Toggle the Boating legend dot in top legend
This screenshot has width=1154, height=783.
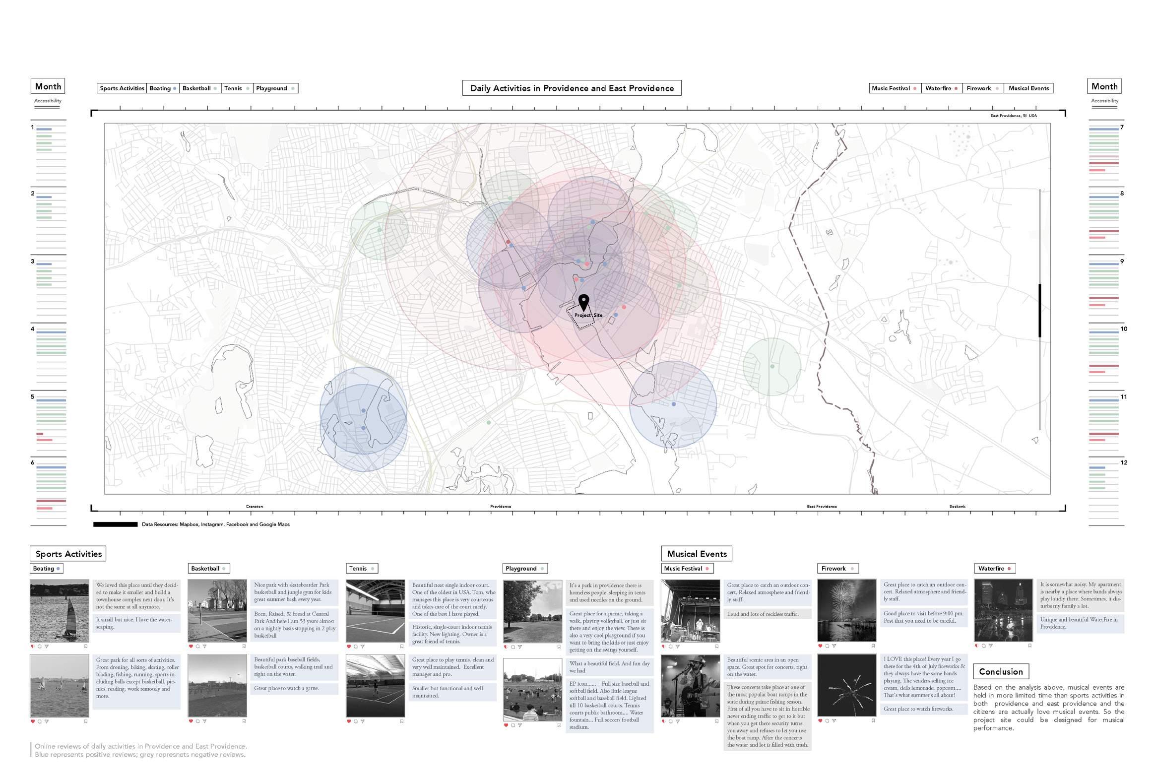click(174, 88)
